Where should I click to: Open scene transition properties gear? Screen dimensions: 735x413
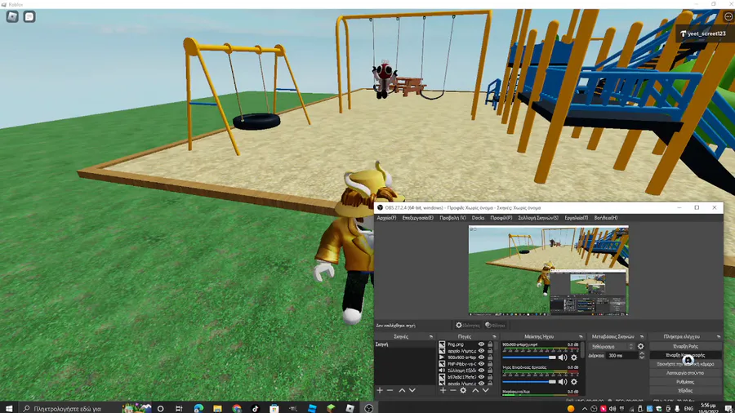pyautogui.click(x=641, y=347)
